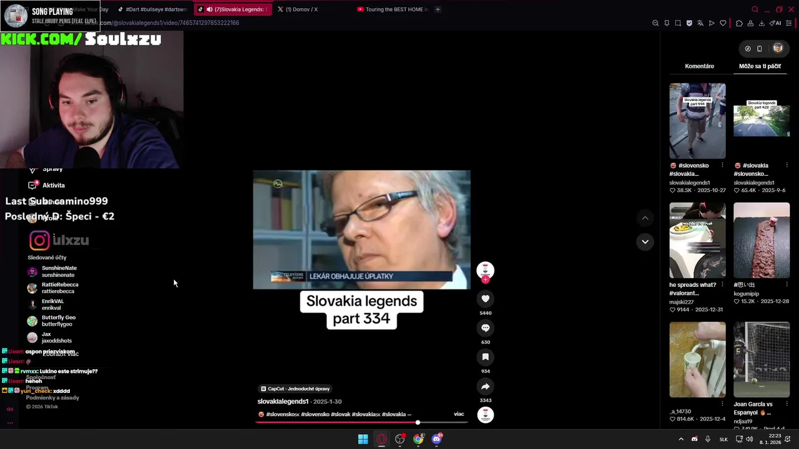Open the Opera AI assistant button

point(775,23)
